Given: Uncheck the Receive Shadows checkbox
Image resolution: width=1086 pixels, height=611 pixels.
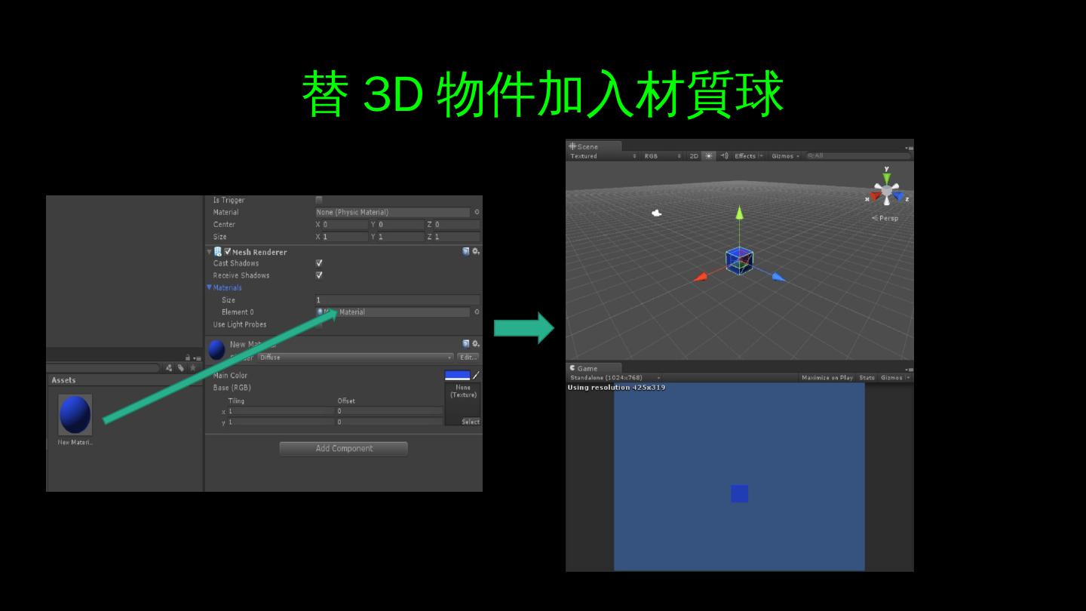Looking at the screenshot, I should click(x=319, y=275).
